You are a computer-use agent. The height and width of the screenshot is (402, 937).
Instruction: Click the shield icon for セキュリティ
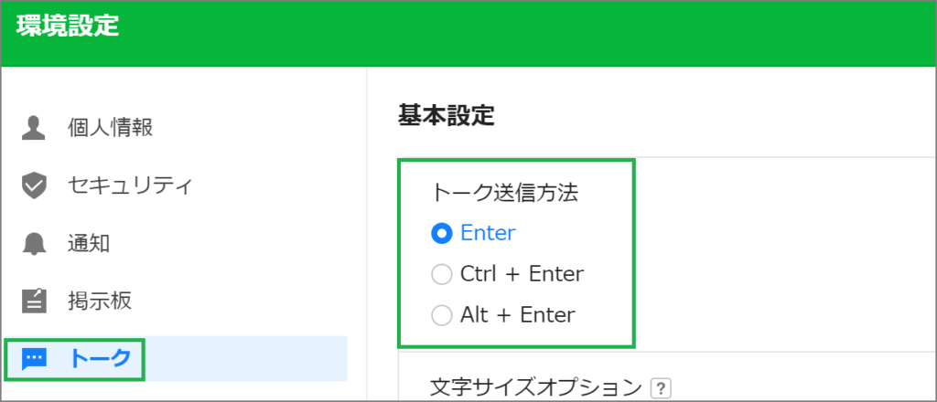(x=34, y=185)
